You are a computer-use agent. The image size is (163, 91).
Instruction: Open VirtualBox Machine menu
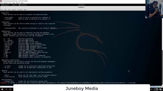click(x=6, y=3)
